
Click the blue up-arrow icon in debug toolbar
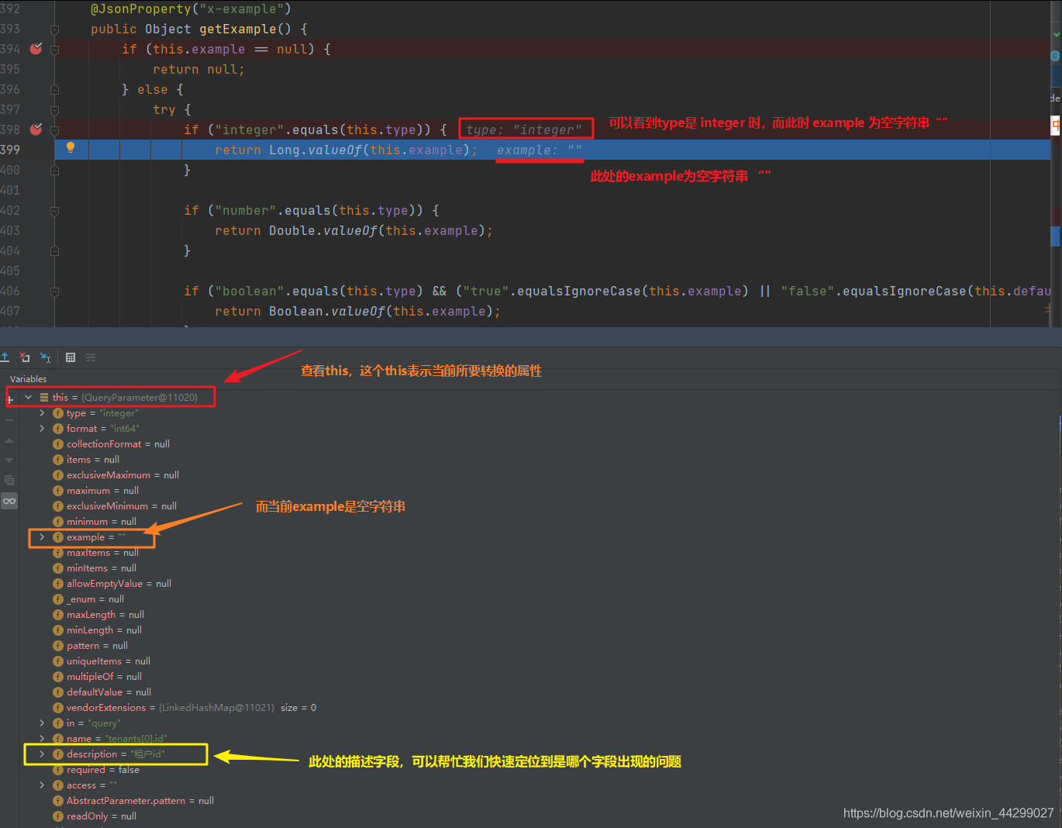pyautogui.click(x=5, y=357)
